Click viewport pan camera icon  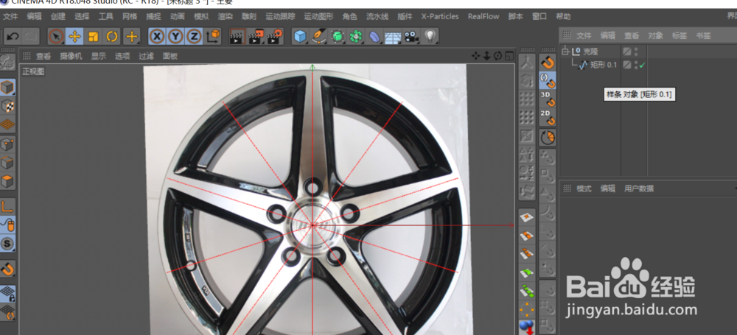pyautogui.click(x=476, y=57)
